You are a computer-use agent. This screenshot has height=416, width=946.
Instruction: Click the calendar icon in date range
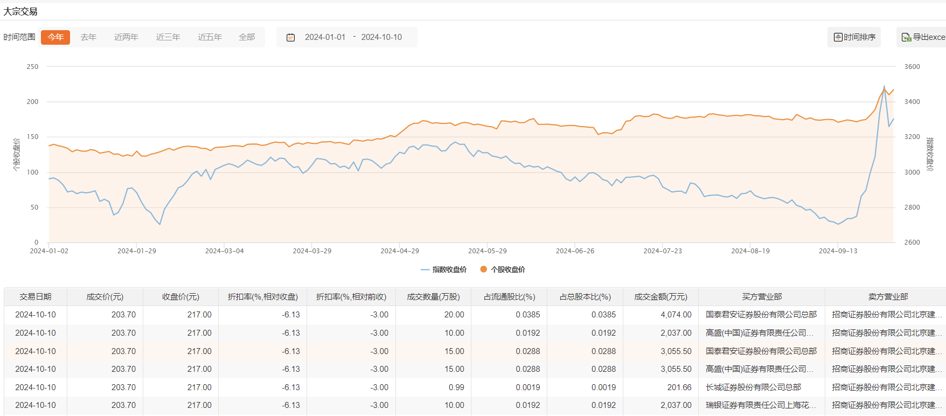coord(290,38)
